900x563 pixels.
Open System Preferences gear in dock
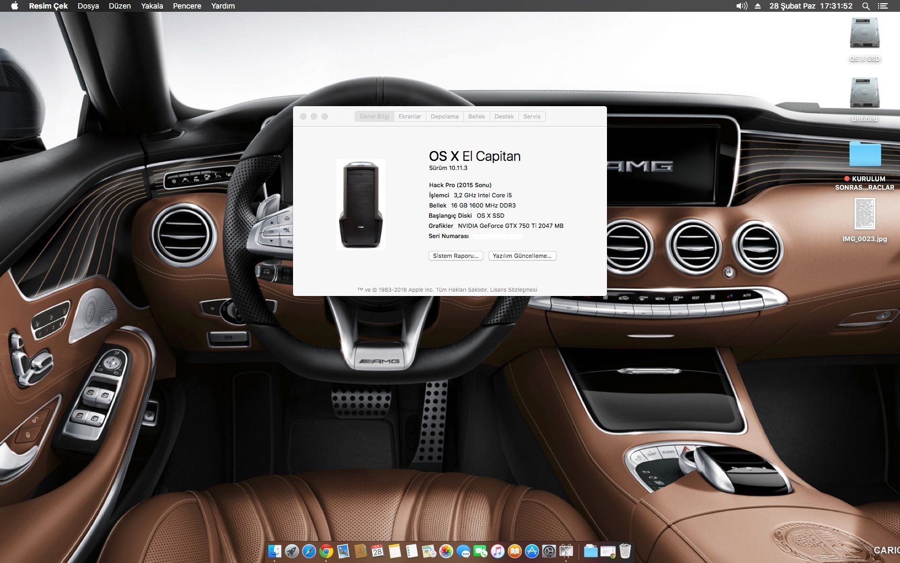pos(549,551)
